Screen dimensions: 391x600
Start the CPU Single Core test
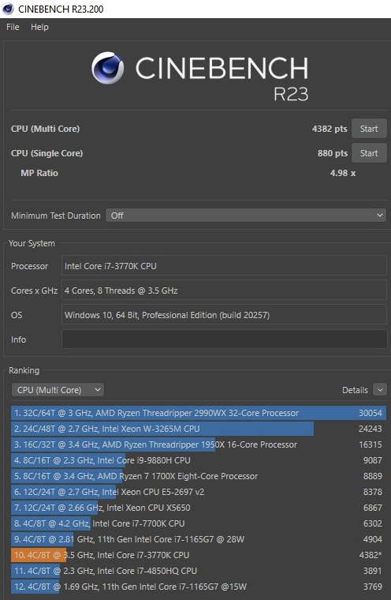point(369,153)
